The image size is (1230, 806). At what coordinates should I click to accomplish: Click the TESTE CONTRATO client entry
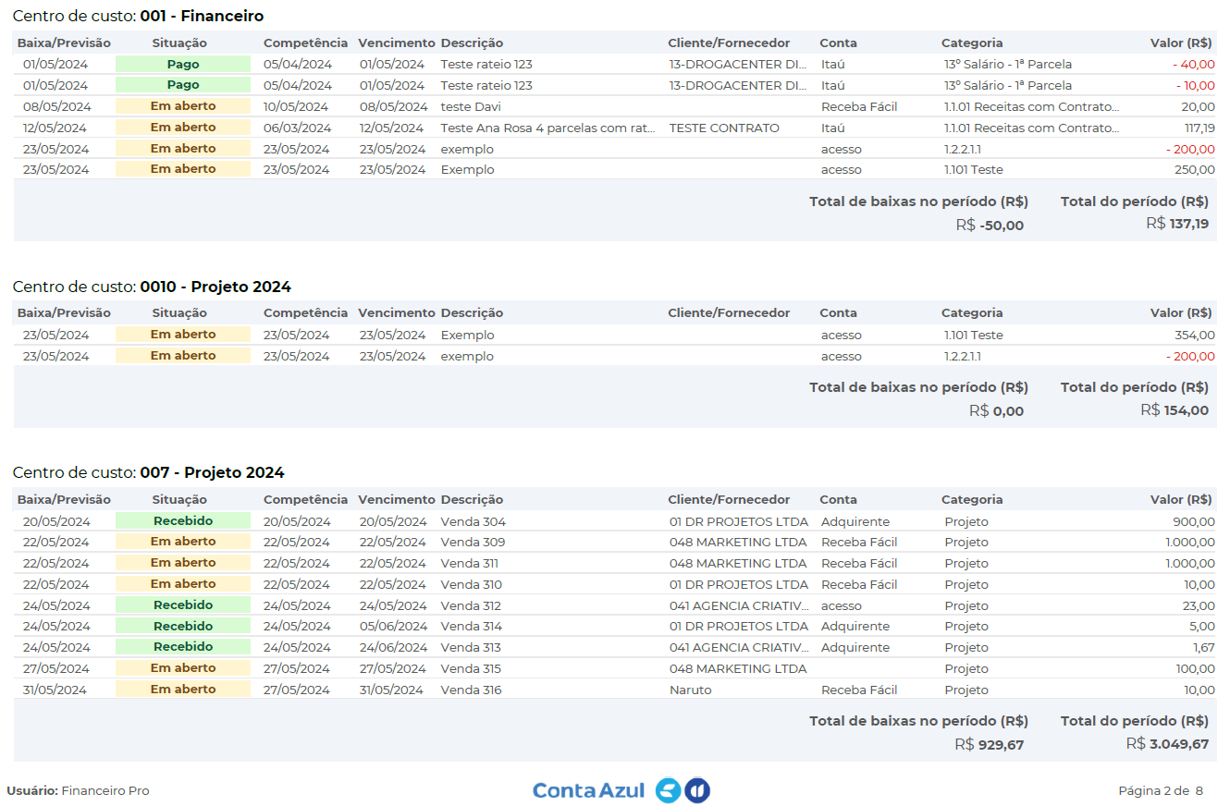[724, 128]
